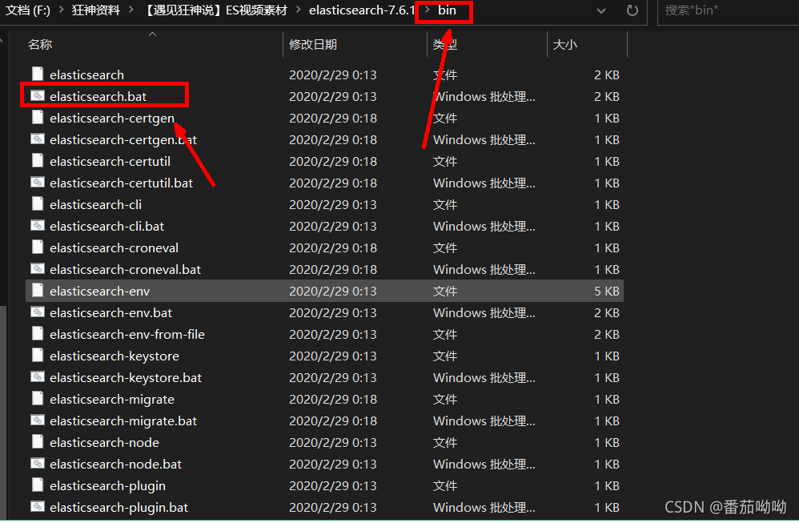
Task: Select the elasticsearch-node.bat file name
Action: point(115,465)
